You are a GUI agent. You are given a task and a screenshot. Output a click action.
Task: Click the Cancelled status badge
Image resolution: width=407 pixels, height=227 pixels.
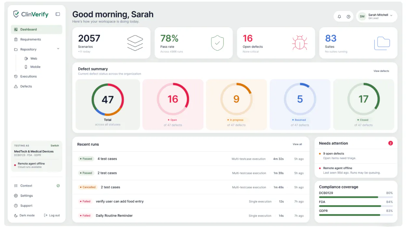pyautogui.click(x=88, y=187)
